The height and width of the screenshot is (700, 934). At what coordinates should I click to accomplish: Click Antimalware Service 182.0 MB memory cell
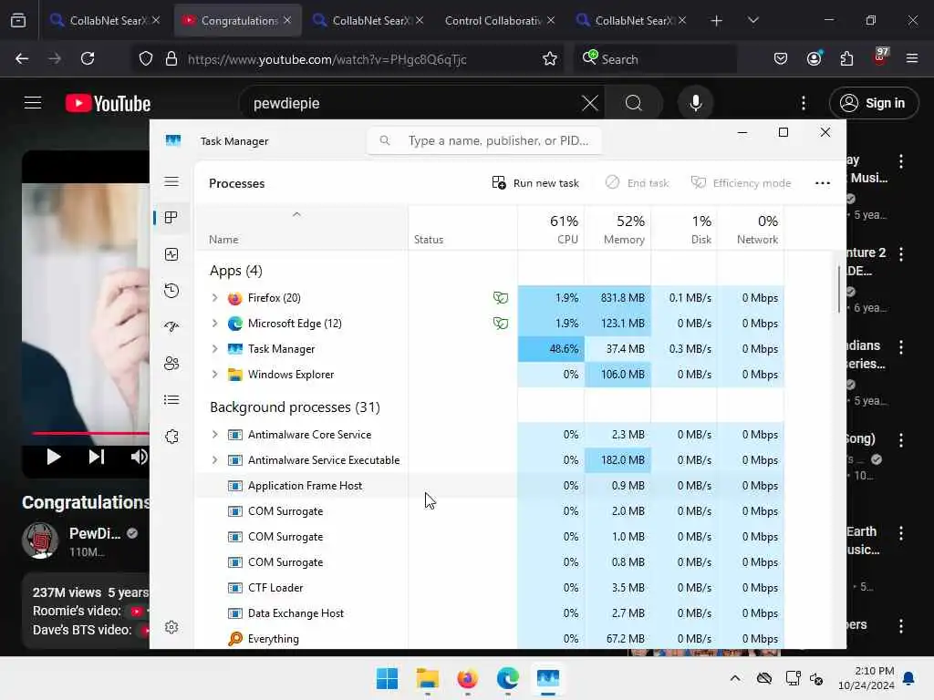tap(617, 460)
